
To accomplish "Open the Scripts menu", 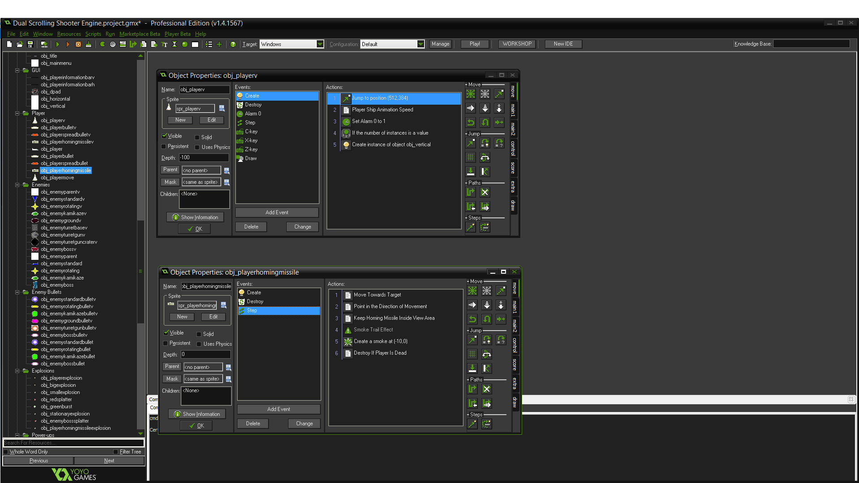I will coord(93,34).
